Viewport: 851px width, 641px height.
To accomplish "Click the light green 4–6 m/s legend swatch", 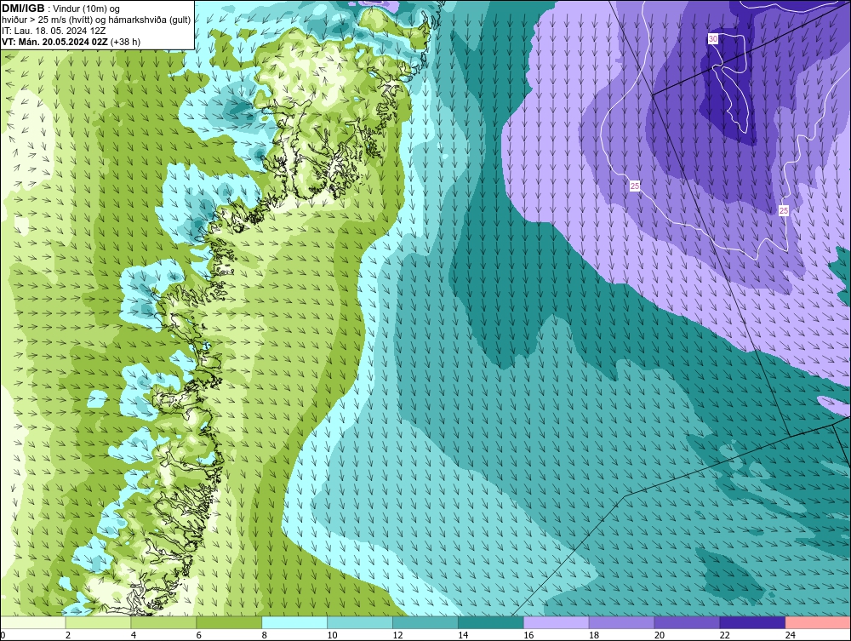I will (163, 622).
